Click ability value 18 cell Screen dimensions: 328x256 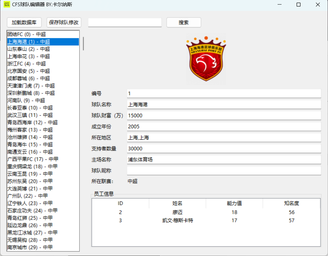point(234,212)
